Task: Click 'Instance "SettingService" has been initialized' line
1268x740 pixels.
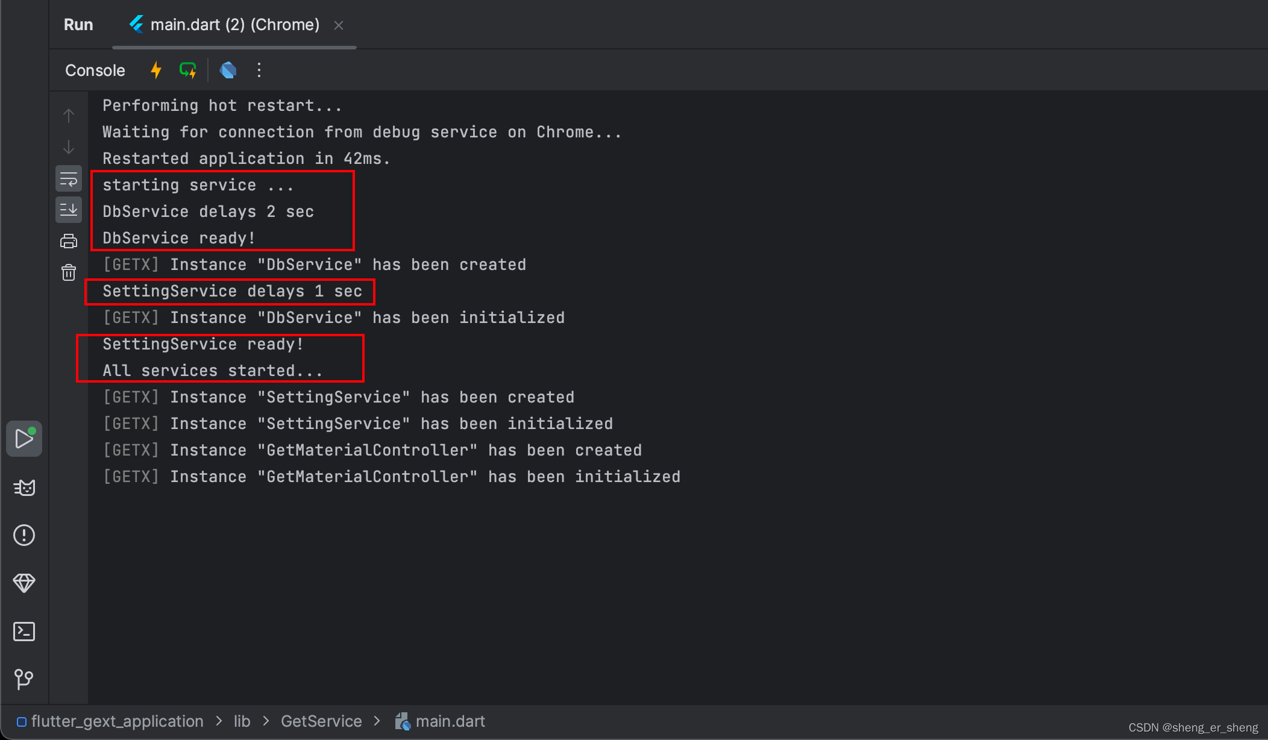Action: click(358, 424)
